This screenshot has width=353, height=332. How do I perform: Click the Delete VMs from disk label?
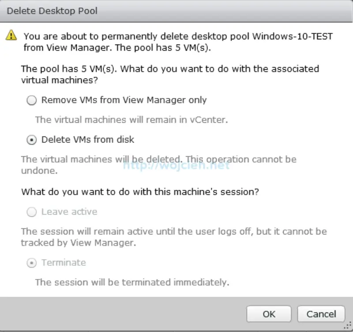(x=88, y=140)
